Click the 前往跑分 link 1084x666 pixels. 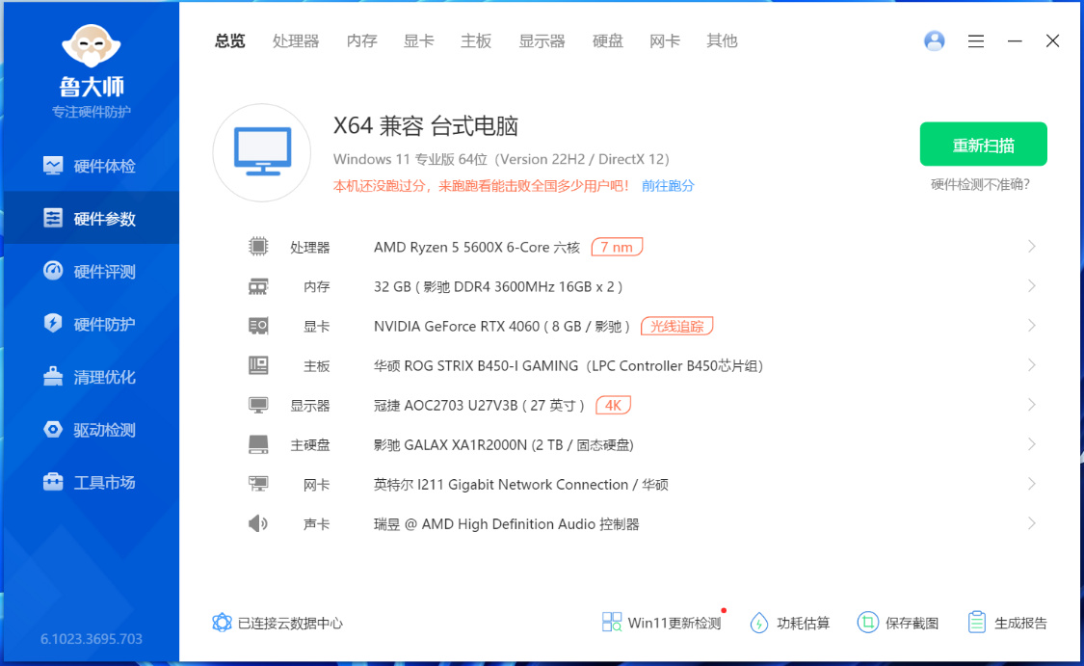coord(668,185)
